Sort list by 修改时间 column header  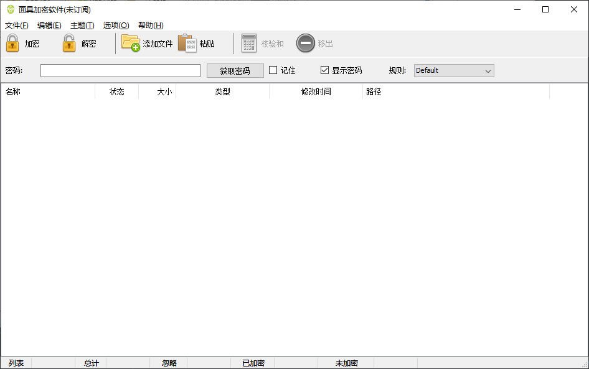(316, 91)
